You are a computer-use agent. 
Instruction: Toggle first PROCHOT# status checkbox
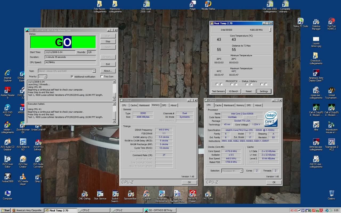pyautogui.click(x=217, y=84)
